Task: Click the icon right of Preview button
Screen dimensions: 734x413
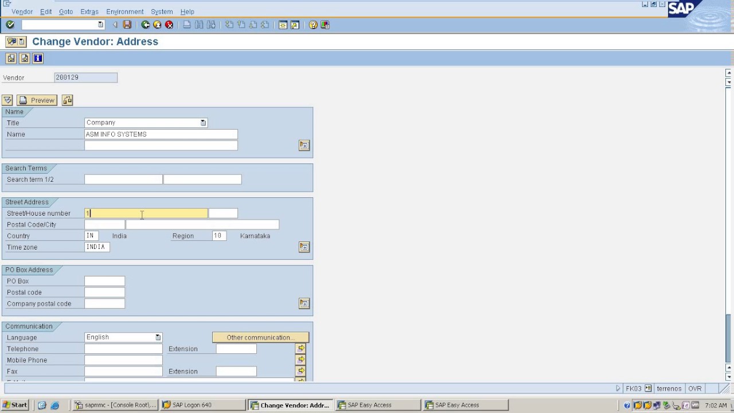Action: (68, 100)
